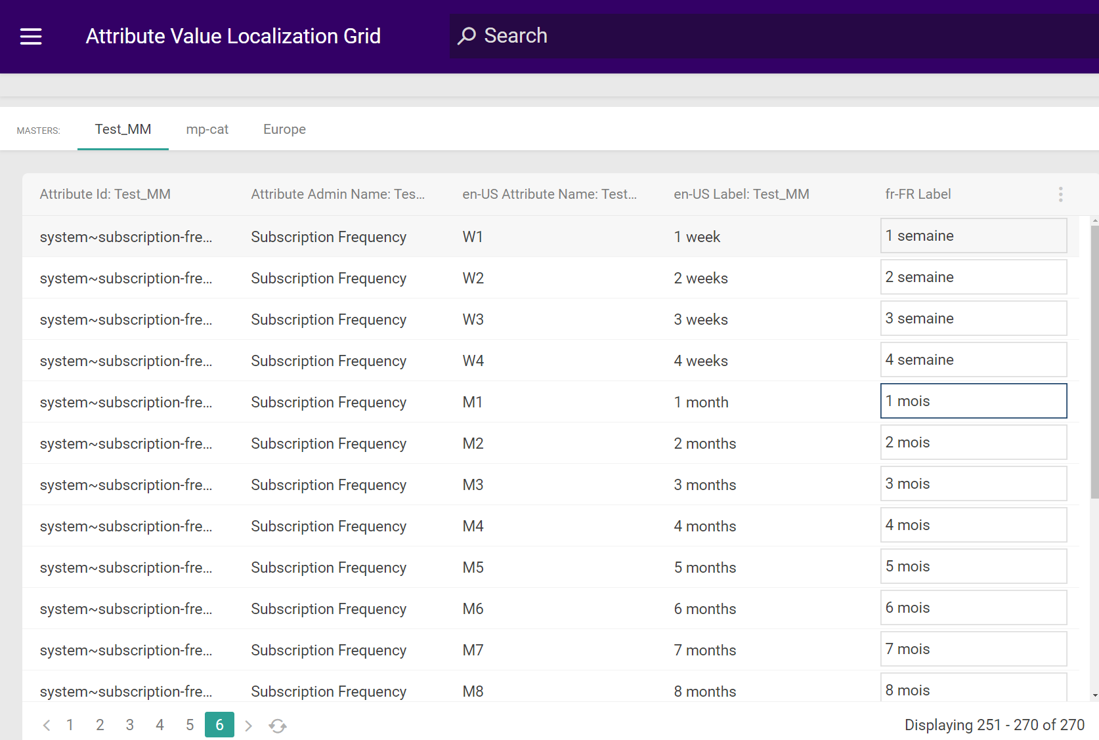Click the 'Displaying 251 - 270 of 270' status text

point(995,725)
